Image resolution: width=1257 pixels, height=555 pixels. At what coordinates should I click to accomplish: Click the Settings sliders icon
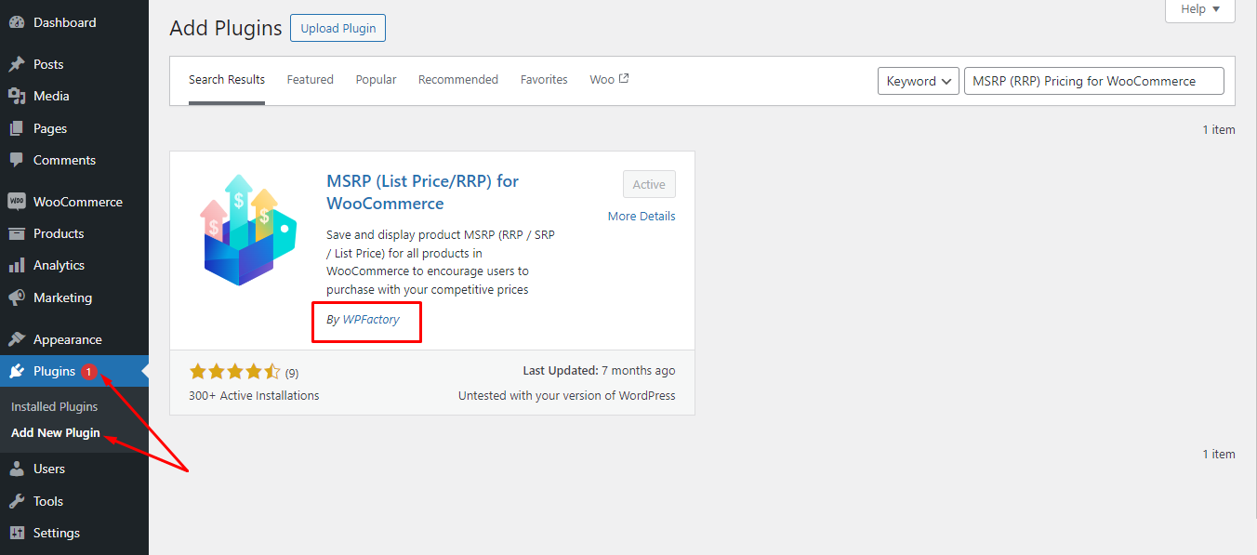pyautogui.click(x=17, y=533)
